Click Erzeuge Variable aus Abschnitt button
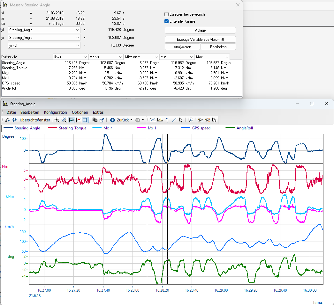This screenshot has height=305, width=334. [x=200, y=40]
